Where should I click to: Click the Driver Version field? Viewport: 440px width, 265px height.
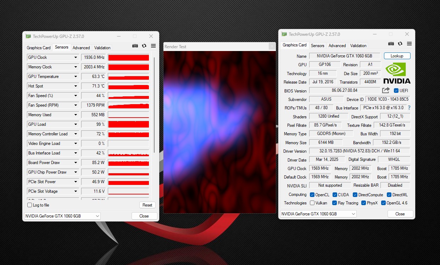[x=360, y=151]
